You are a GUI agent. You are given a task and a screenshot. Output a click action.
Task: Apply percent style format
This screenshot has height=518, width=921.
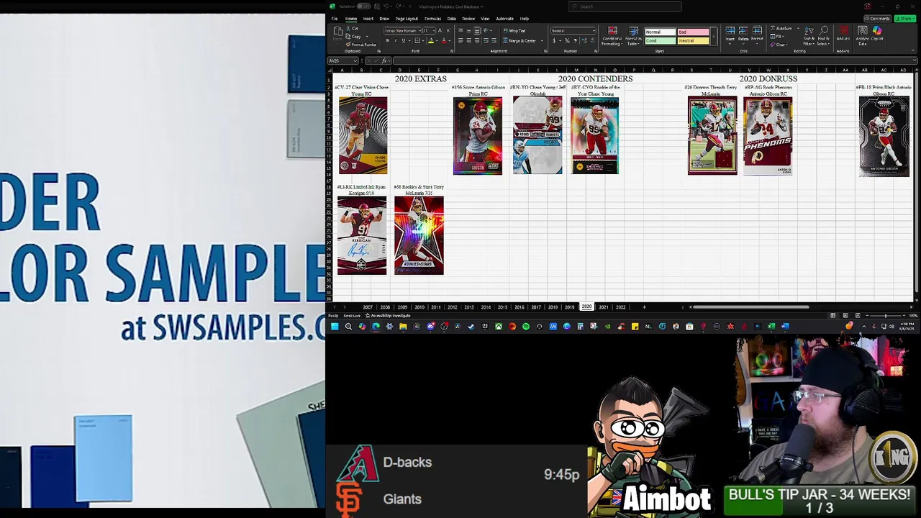coord(567,41)
